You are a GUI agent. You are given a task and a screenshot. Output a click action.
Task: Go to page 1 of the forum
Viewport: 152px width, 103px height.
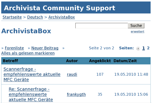144,48
